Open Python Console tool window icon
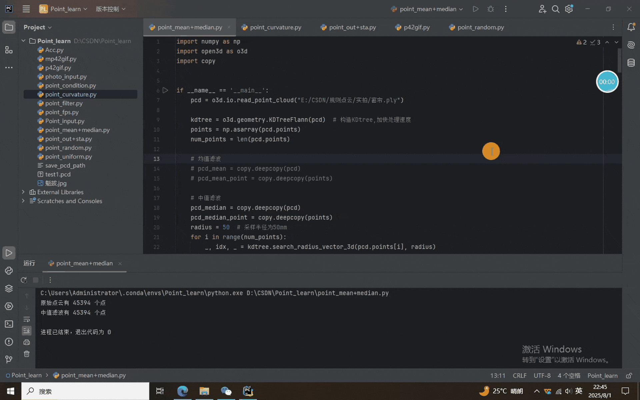The image size is (640, 400). pyautogui.click(x=9, y=271)
